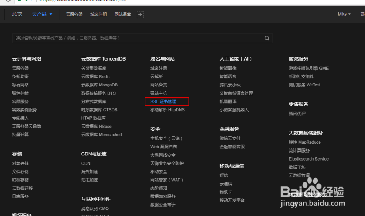Open 云数据库 Redis link
The image size is (365, 216).
pyautogui.click(x=95, y=77)
